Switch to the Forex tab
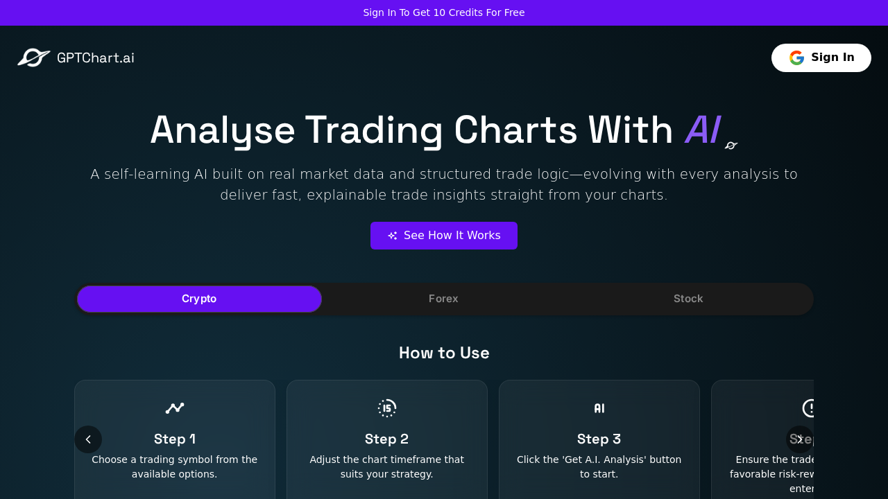The width and height of the screenshot is (888, 499). (x=443, y=299)
